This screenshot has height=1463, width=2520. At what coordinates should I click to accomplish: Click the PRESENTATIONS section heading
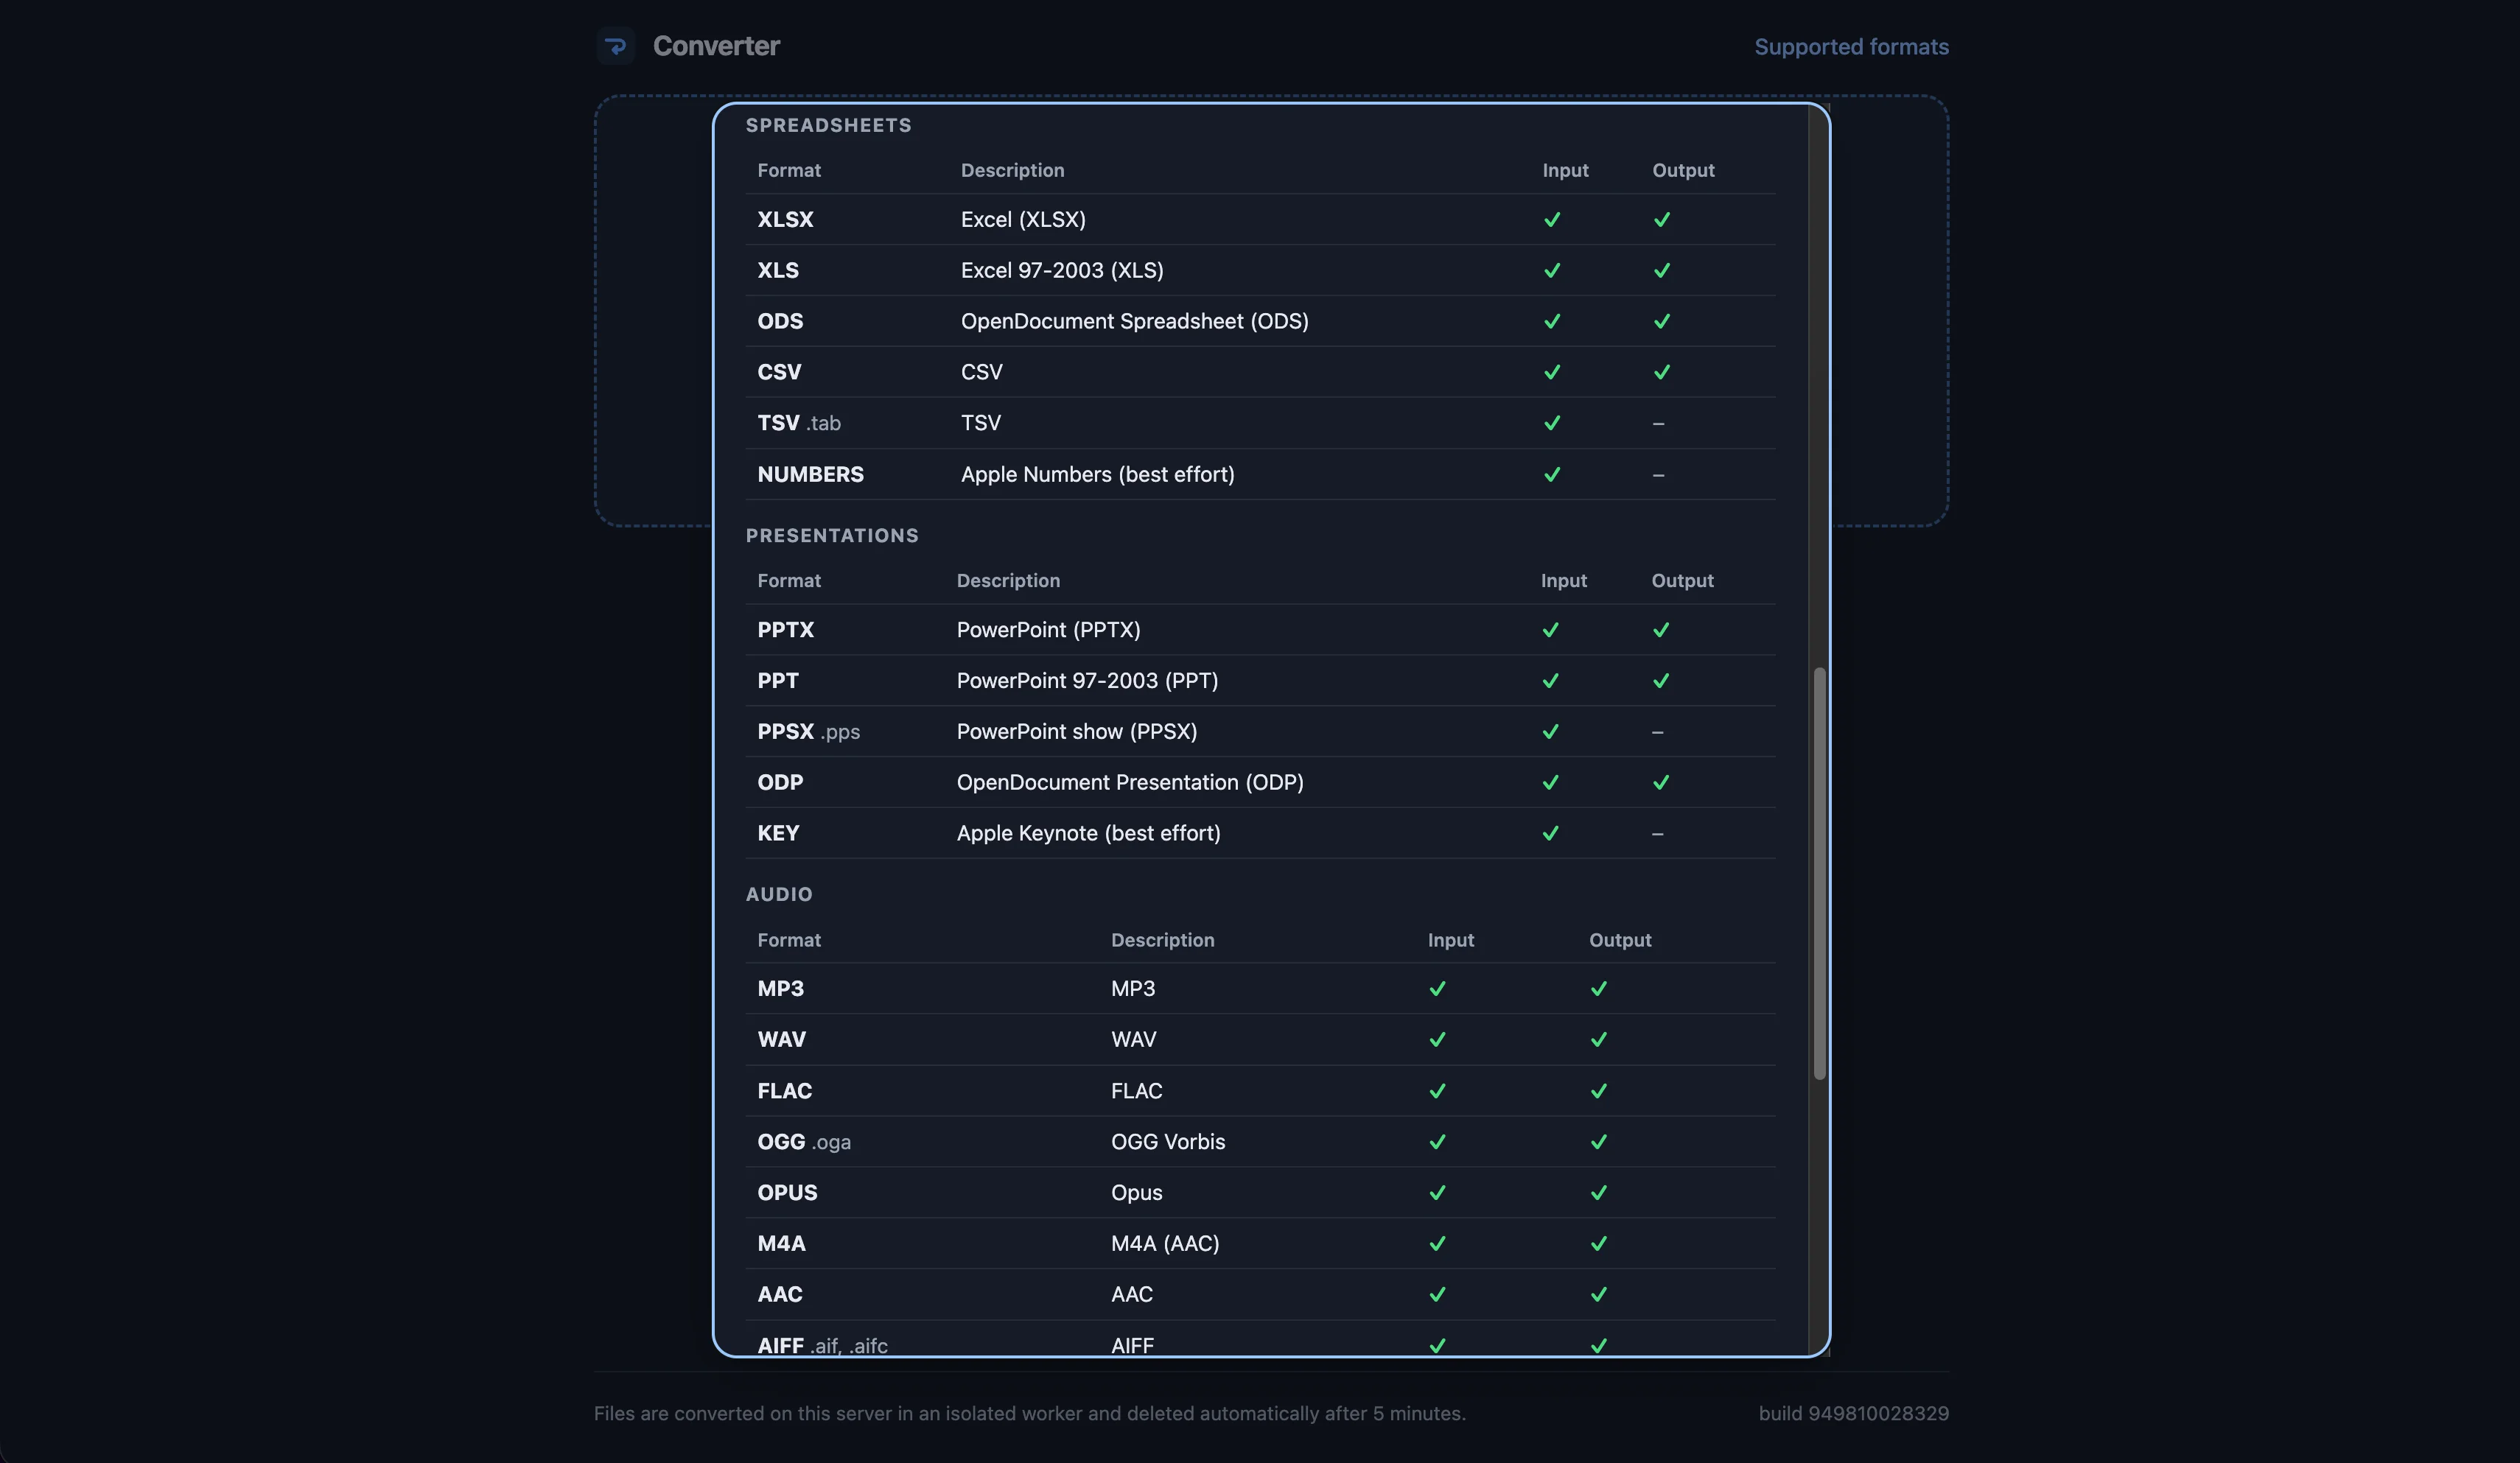click(831, 536)
